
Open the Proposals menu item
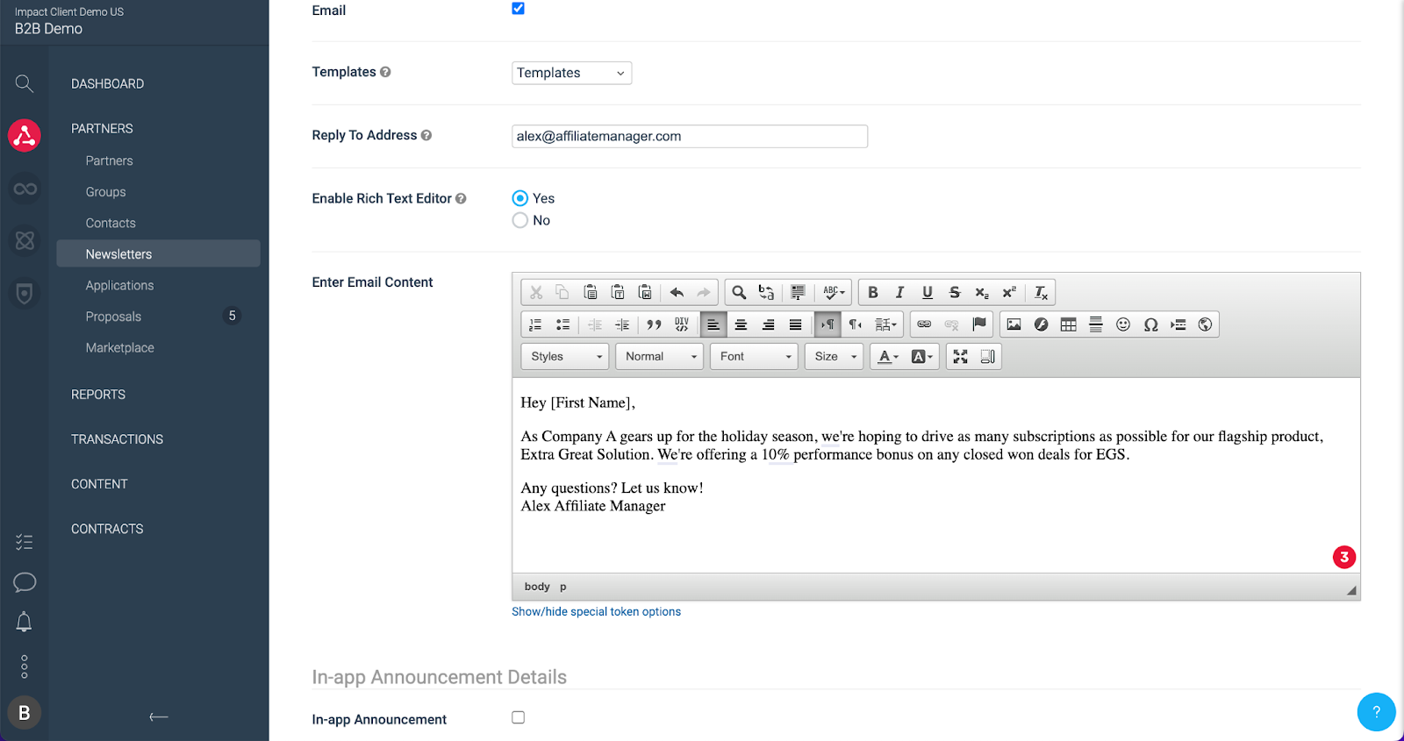tap(113, 317)
